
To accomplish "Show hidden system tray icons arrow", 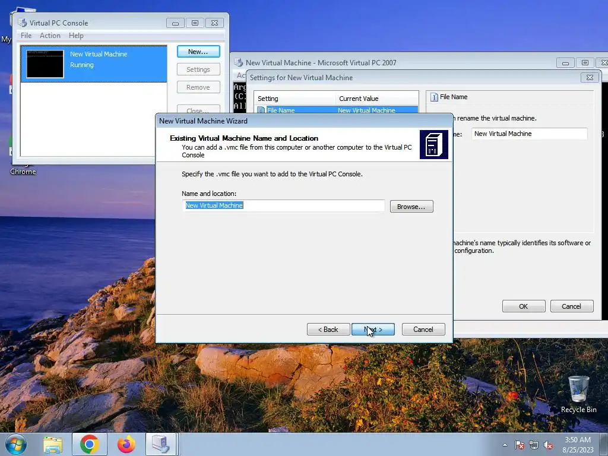I will pos(505,445).
